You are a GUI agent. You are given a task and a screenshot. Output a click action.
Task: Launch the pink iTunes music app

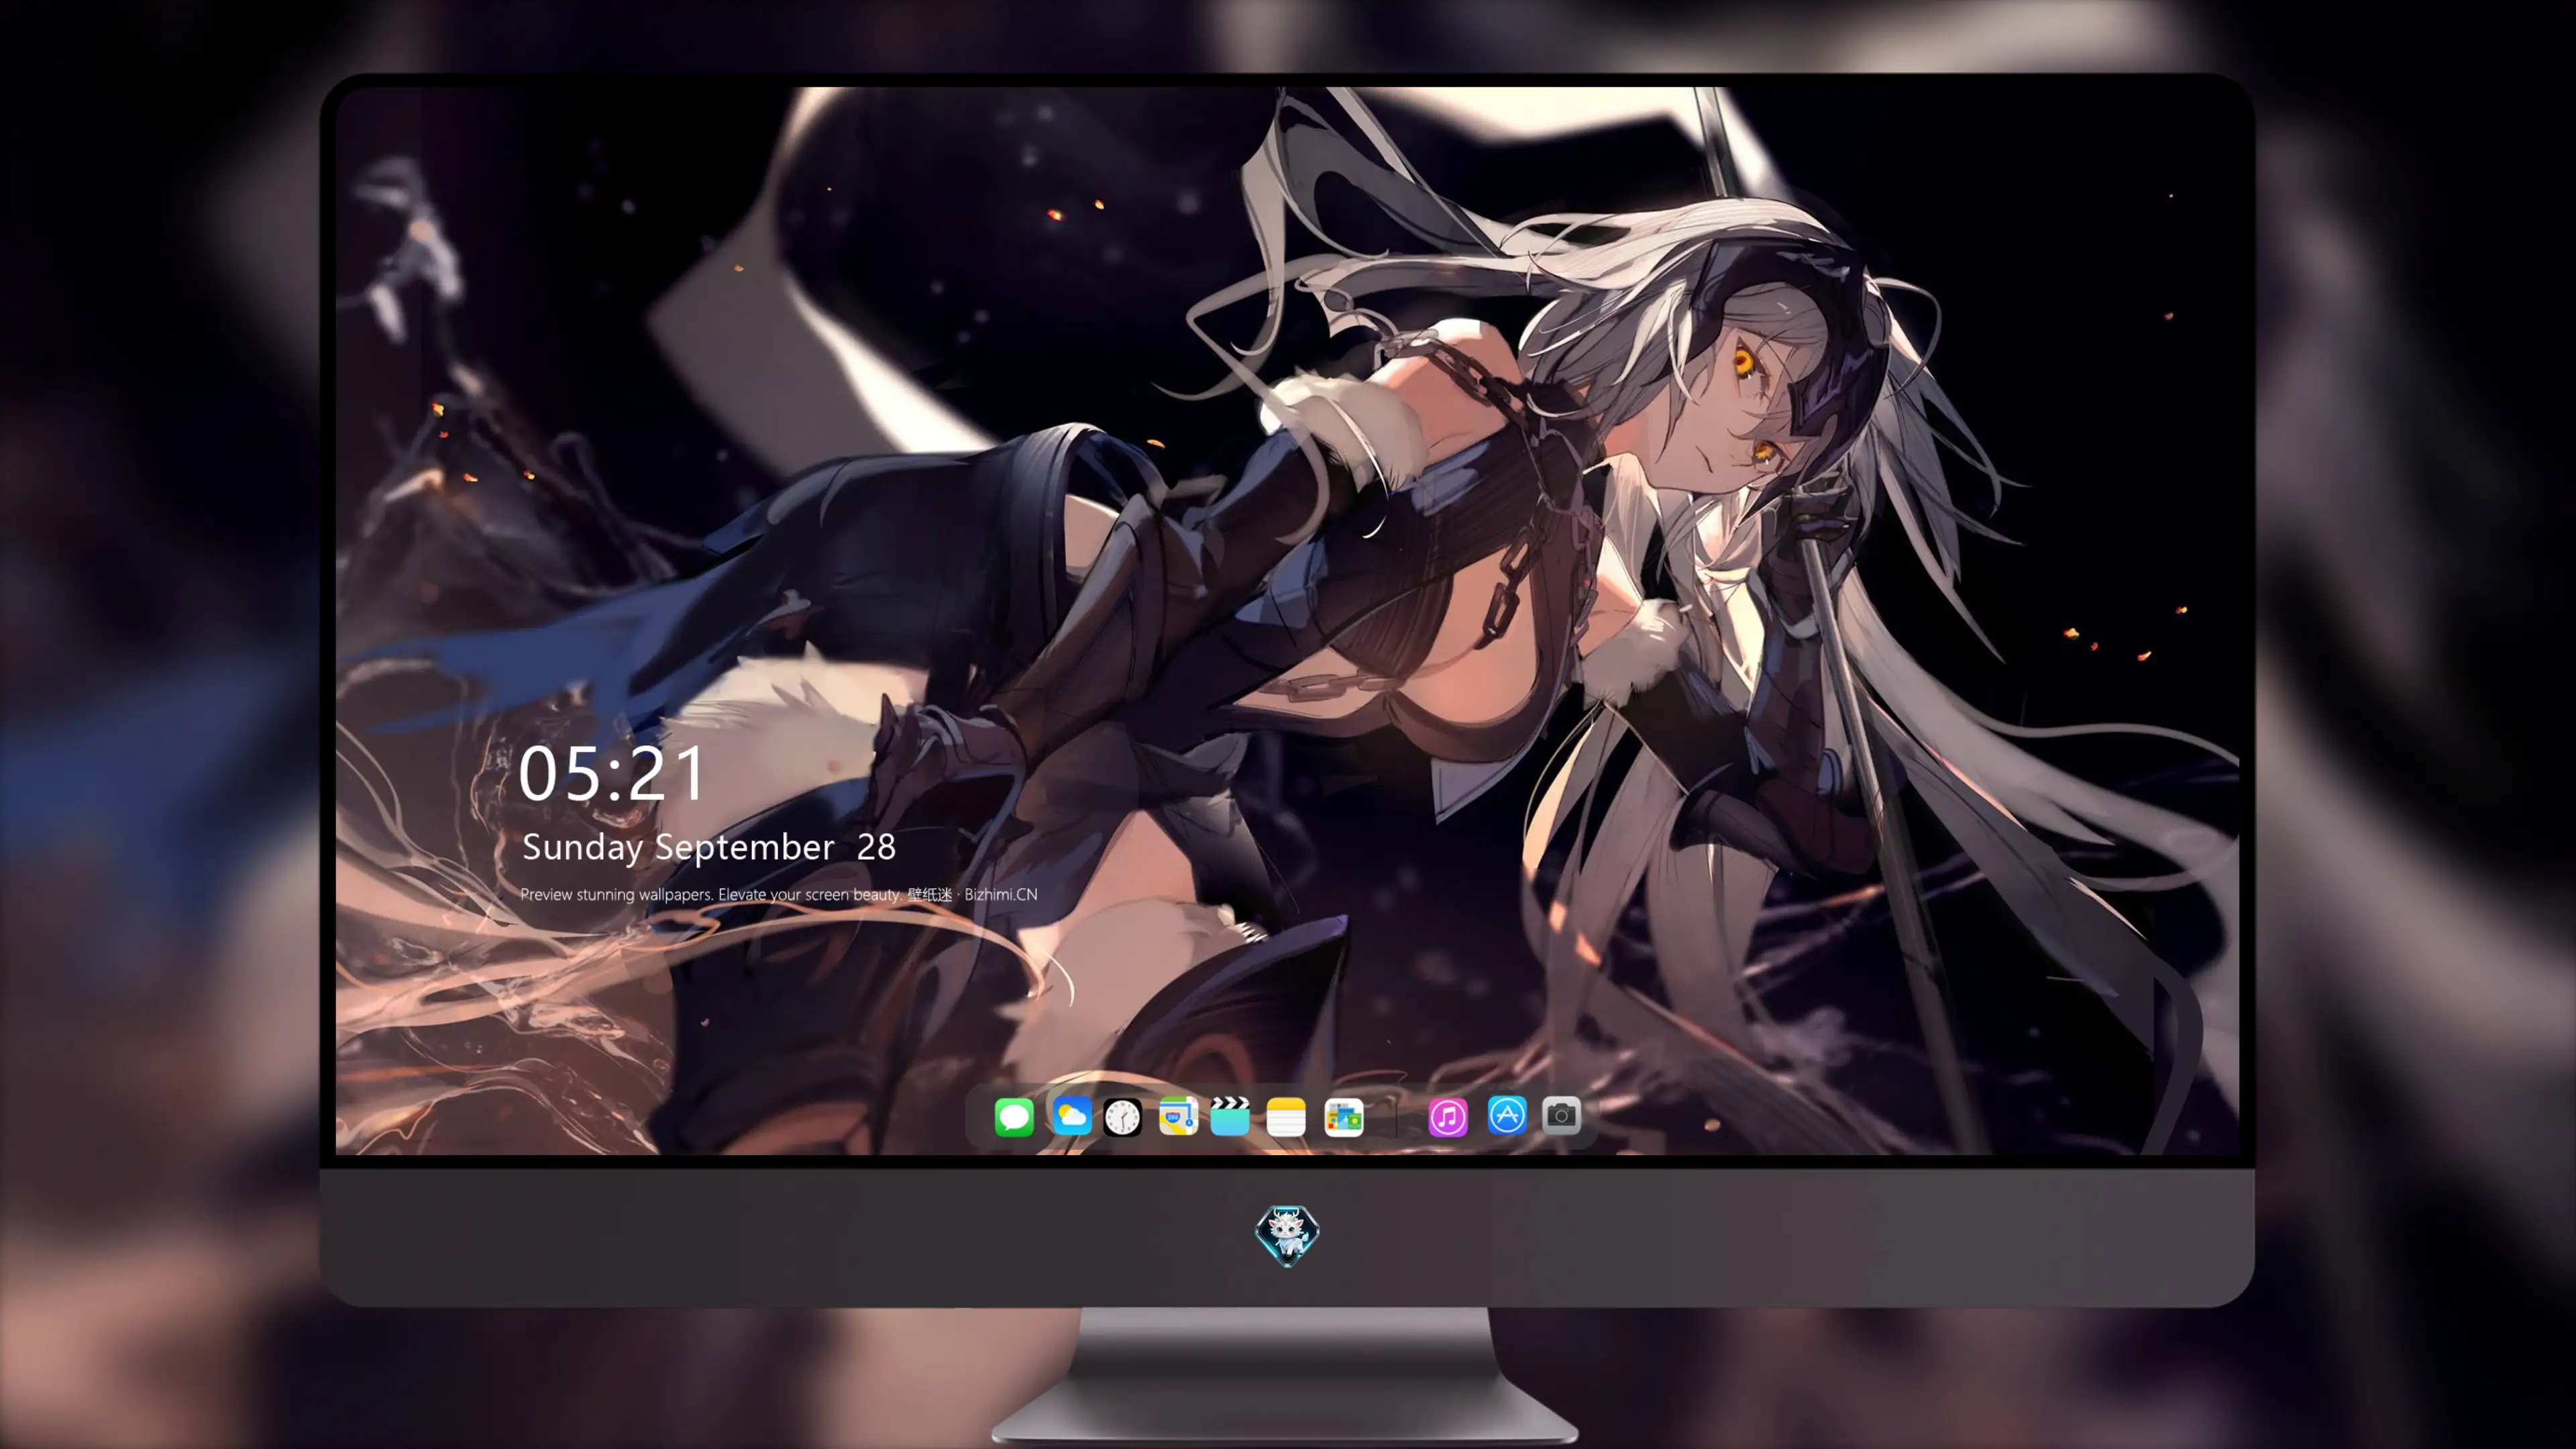[1448, 1117]
